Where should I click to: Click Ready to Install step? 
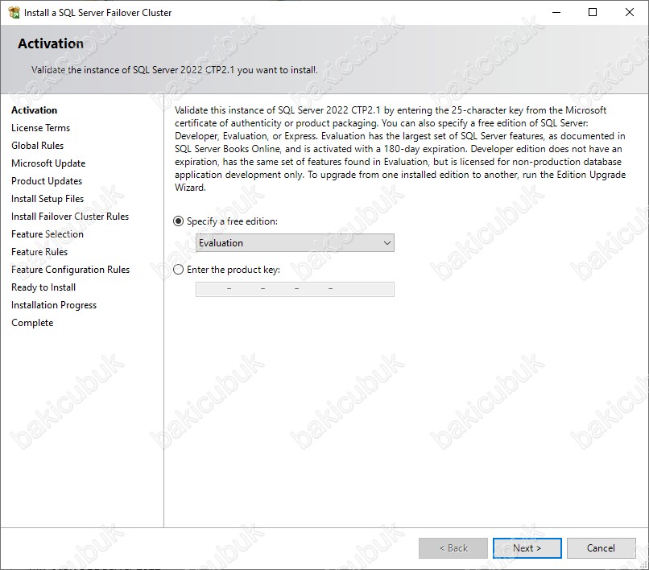tap(43, 287)
